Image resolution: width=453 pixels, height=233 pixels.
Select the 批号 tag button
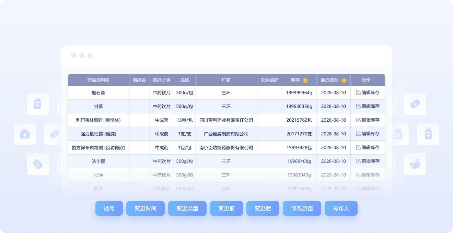(109, 208)
